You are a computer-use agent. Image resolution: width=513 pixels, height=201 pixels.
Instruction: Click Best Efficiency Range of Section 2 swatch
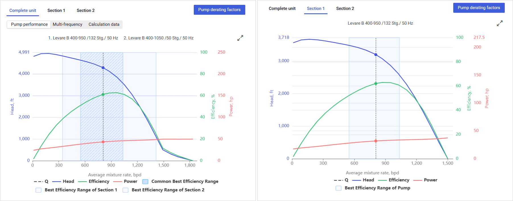tap(125, 190)
